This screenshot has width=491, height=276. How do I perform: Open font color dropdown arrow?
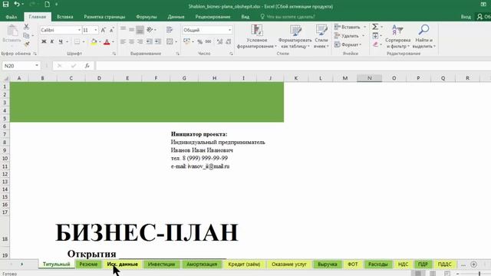(113, 42)
